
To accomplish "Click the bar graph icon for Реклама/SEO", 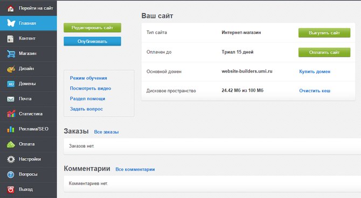I will 11,129.
